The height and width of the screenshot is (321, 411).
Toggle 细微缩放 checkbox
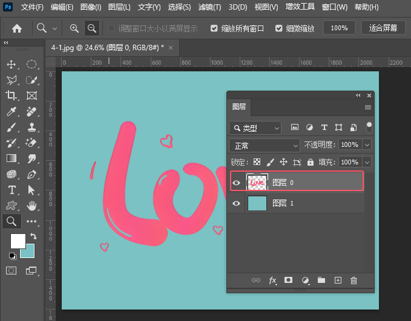(x=279, y=28)
